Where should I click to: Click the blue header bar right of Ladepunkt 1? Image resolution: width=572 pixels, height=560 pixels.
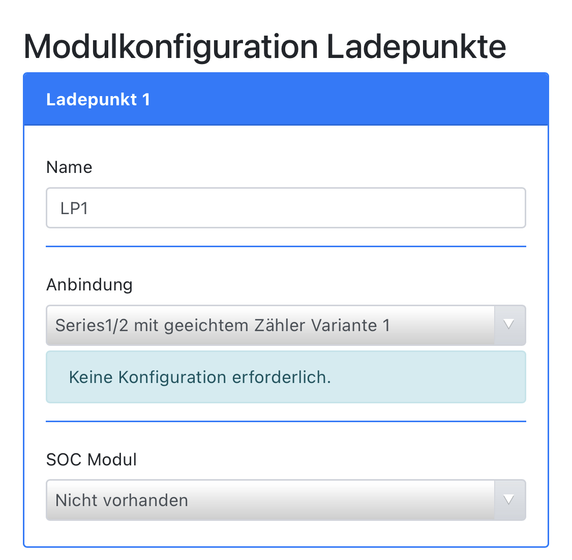click(x=356, y=99)
